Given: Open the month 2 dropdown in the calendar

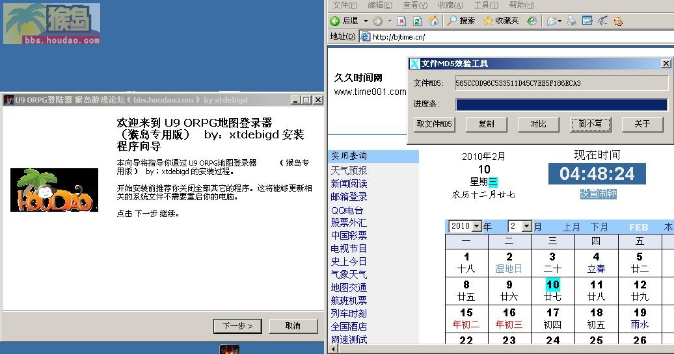Looking at the screenshot, I should 527,226.
